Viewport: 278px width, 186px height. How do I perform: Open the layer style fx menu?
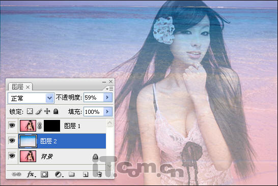31,174
